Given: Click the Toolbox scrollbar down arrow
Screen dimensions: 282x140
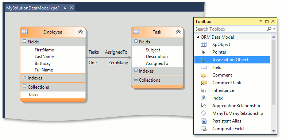Looking at the screenshot, I should click(x=274, y=131).
